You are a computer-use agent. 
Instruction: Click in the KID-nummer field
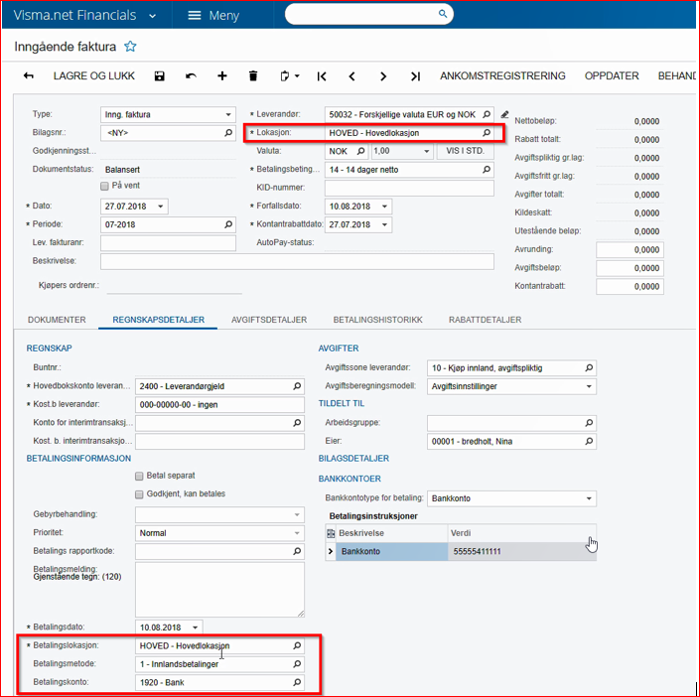click(409, 188)
